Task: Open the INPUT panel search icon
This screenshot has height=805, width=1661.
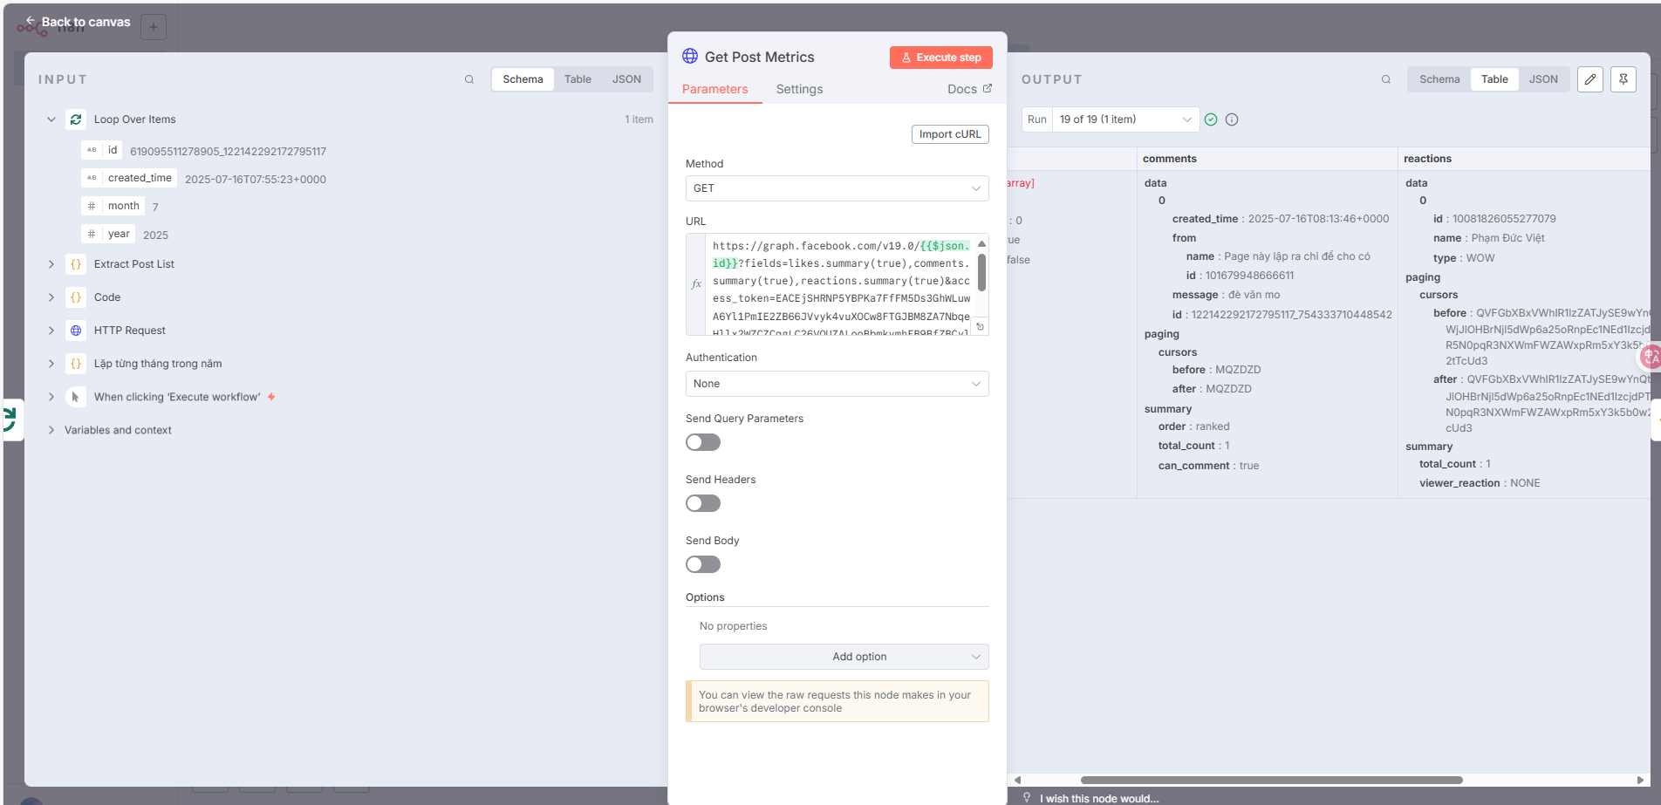Action: click(469, 79)
